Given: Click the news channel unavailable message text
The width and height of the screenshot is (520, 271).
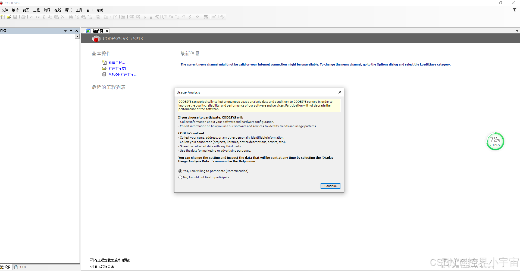Looking at the screenshot, I should (315, 64).
